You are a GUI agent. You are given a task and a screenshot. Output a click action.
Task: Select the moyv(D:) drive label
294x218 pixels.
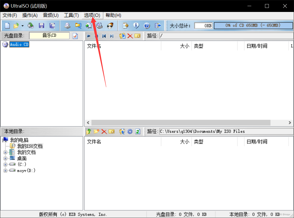(26, 171)
